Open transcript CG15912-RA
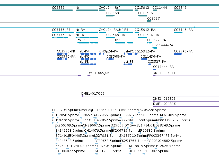This screenshot has width=219, height=155. pyautogui.click(x=137, y=32)
